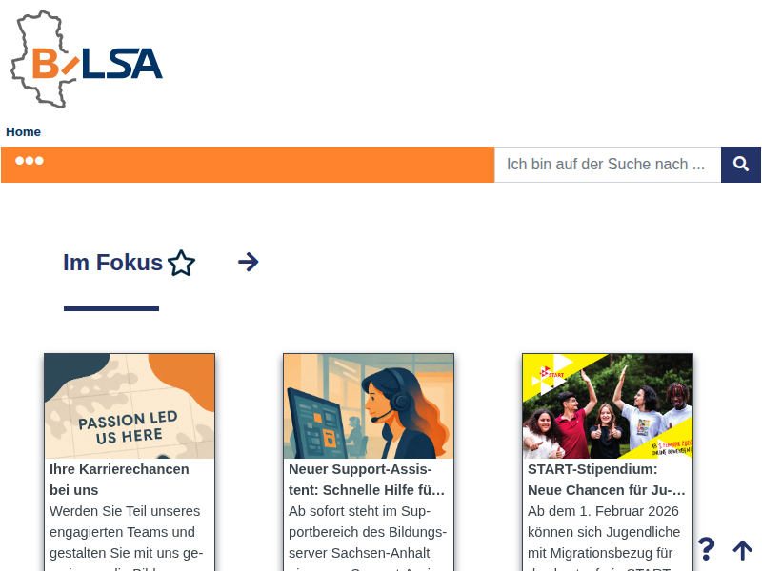Click the Home breadcrumb link
Image resolution: width=762 pixels, height=571 pixels.
tap(23, 132)
